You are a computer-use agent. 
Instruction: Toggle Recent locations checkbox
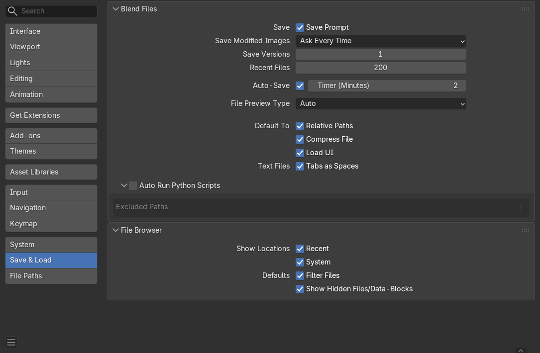click(300, 249)
